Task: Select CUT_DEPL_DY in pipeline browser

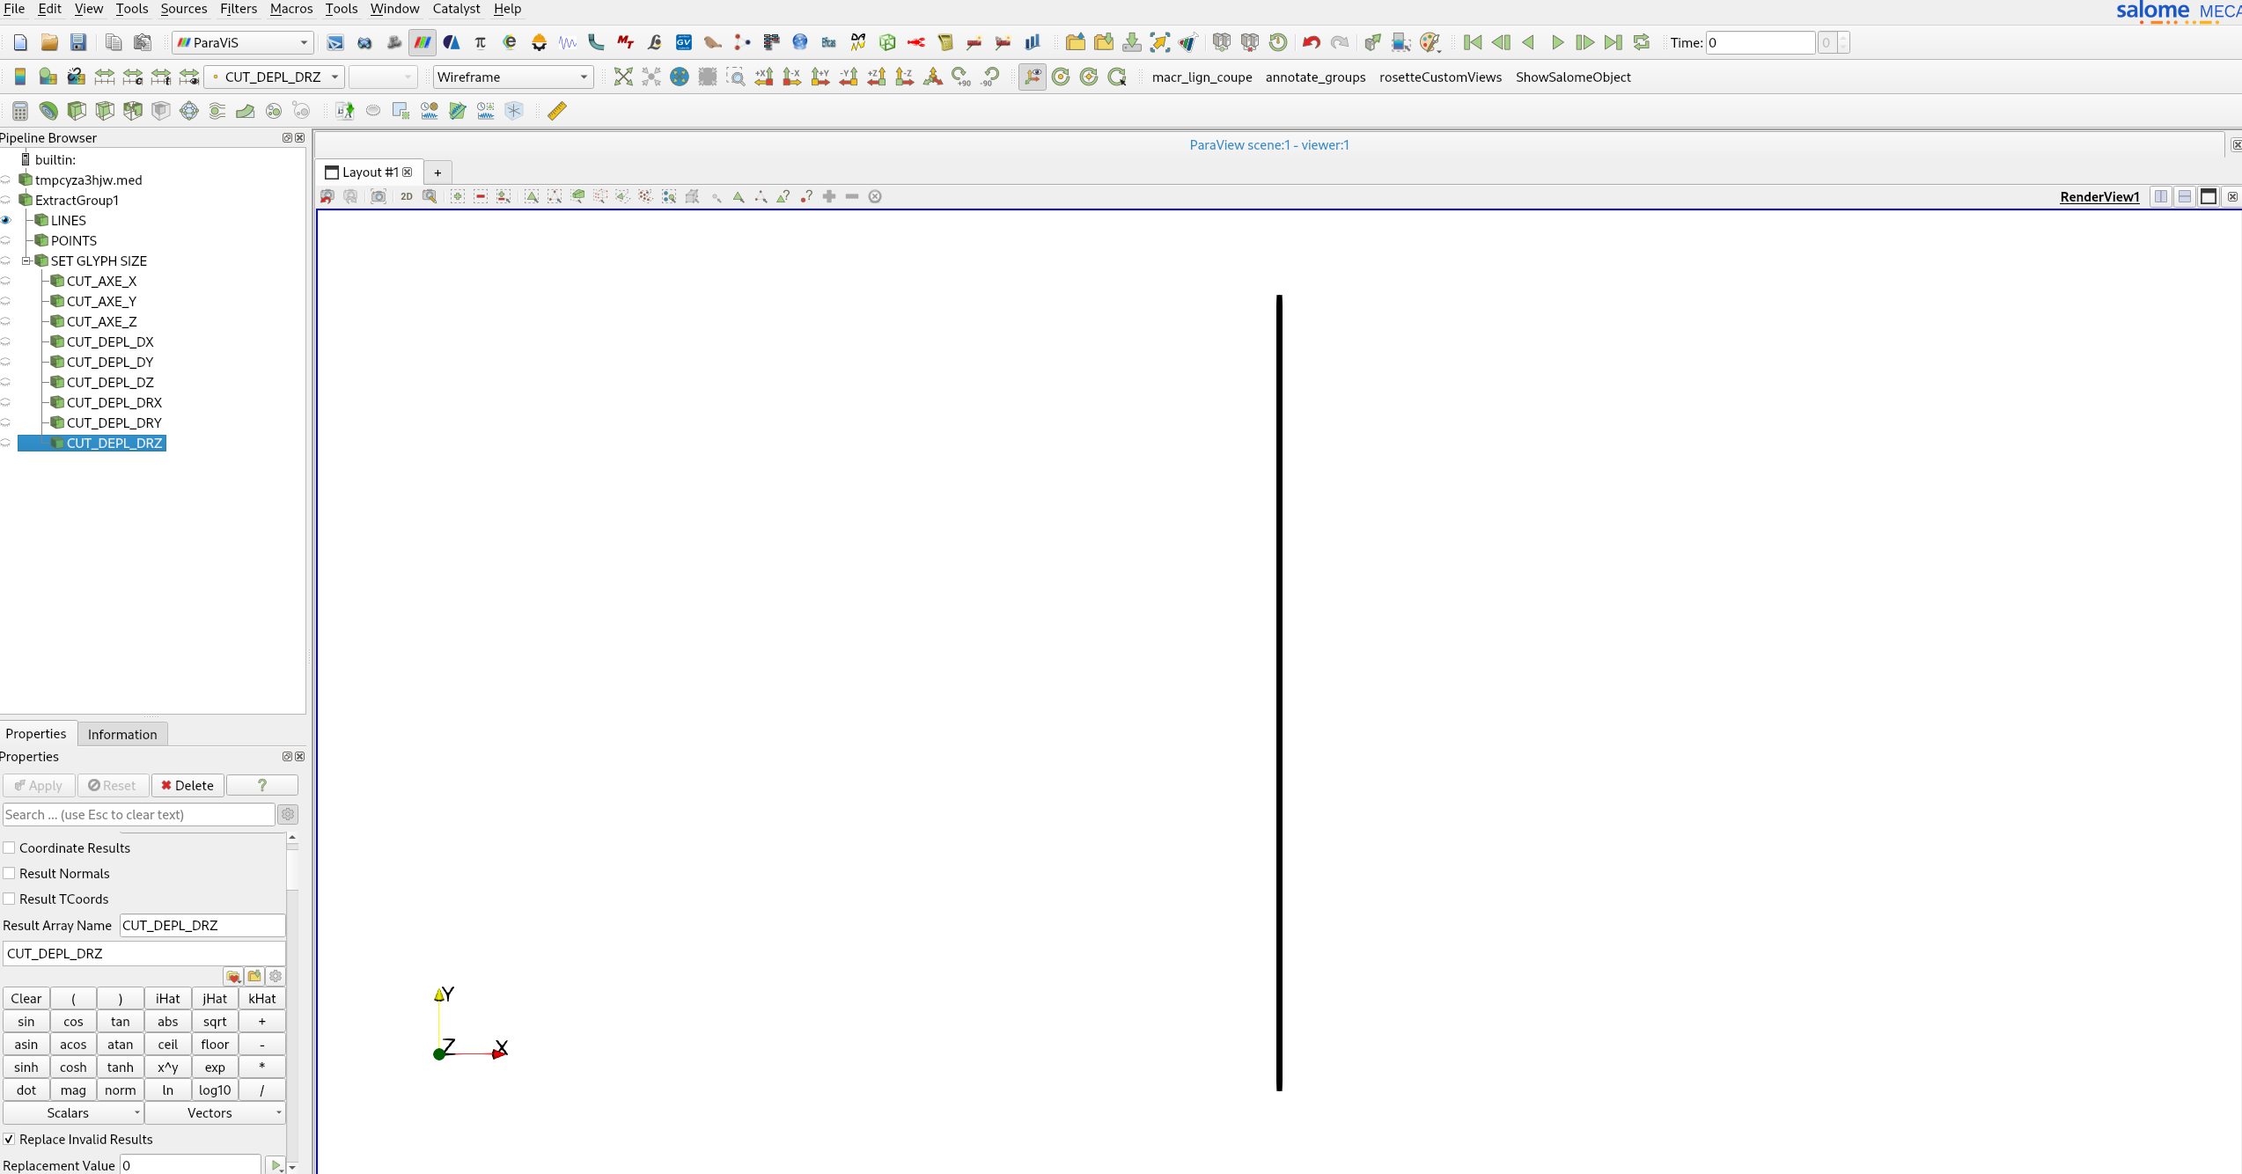Action: tap(110, 362)
